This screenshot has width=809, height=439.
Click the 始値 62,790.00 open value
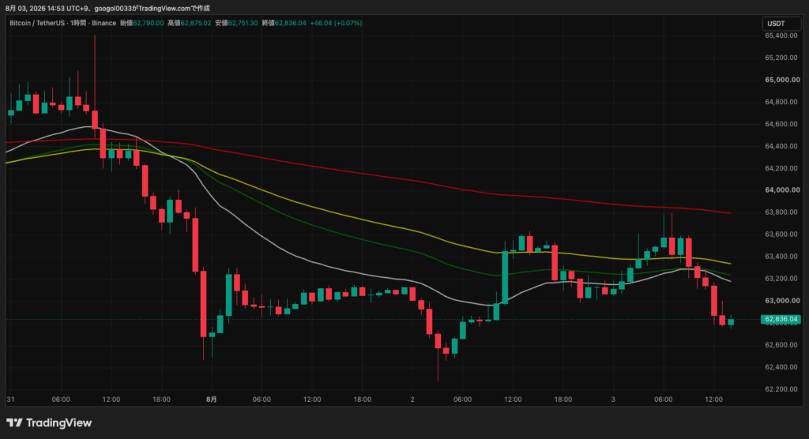[x=142, y=23]
